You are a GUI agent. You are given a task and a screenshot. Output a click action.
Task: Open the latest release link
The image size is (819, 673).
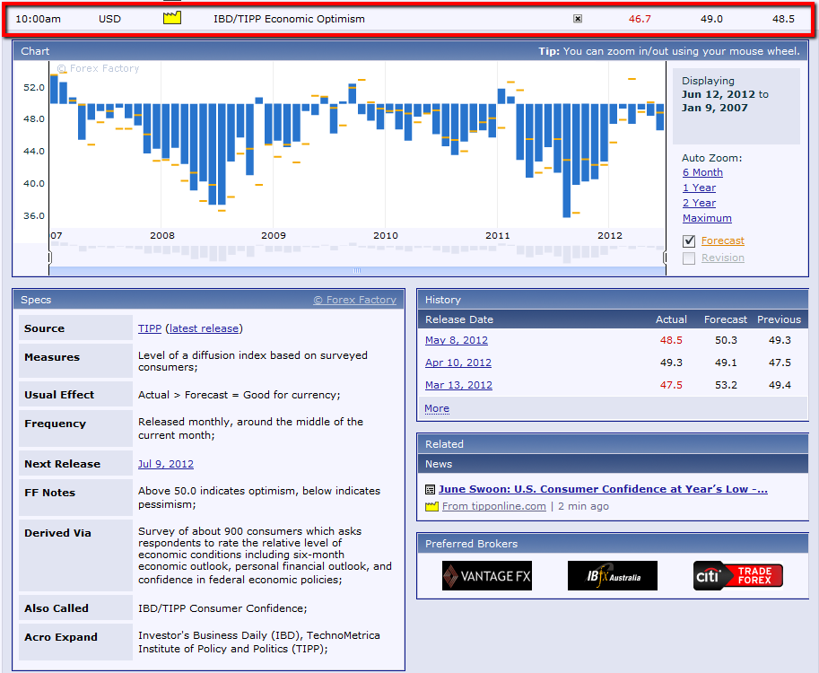pyautogui.click(x=204, y=328)
